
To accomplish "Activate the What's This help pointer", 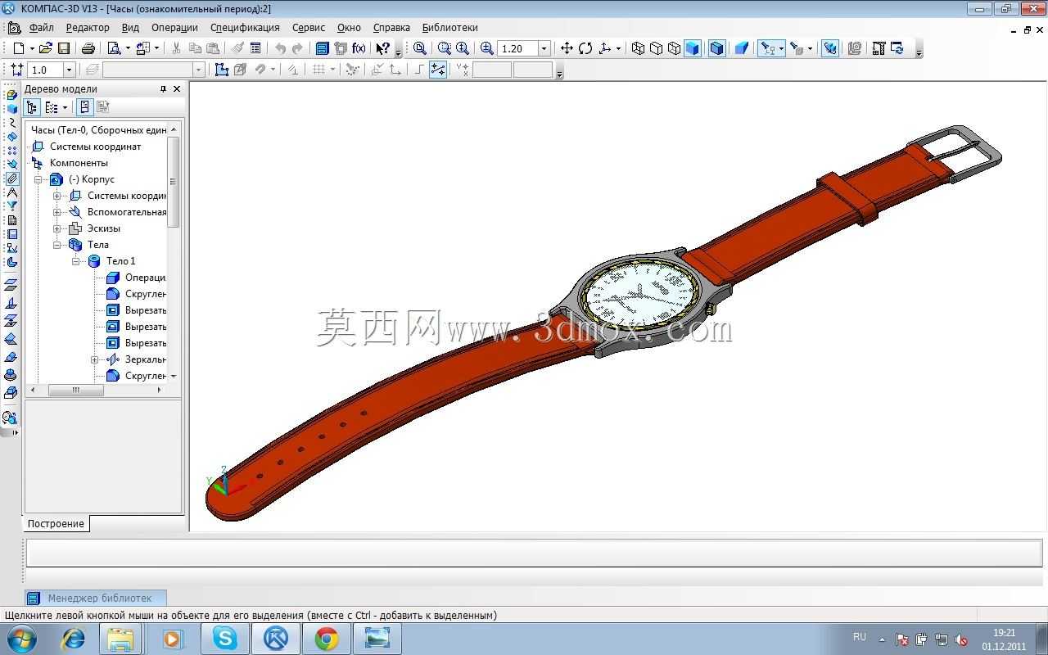I will point(382,48).
